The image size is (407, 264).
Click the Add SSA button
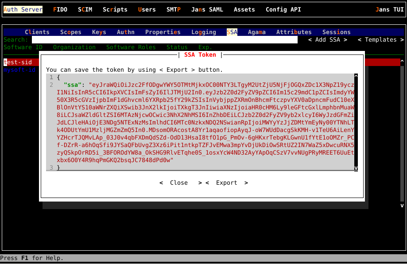(x=327, y=39)
